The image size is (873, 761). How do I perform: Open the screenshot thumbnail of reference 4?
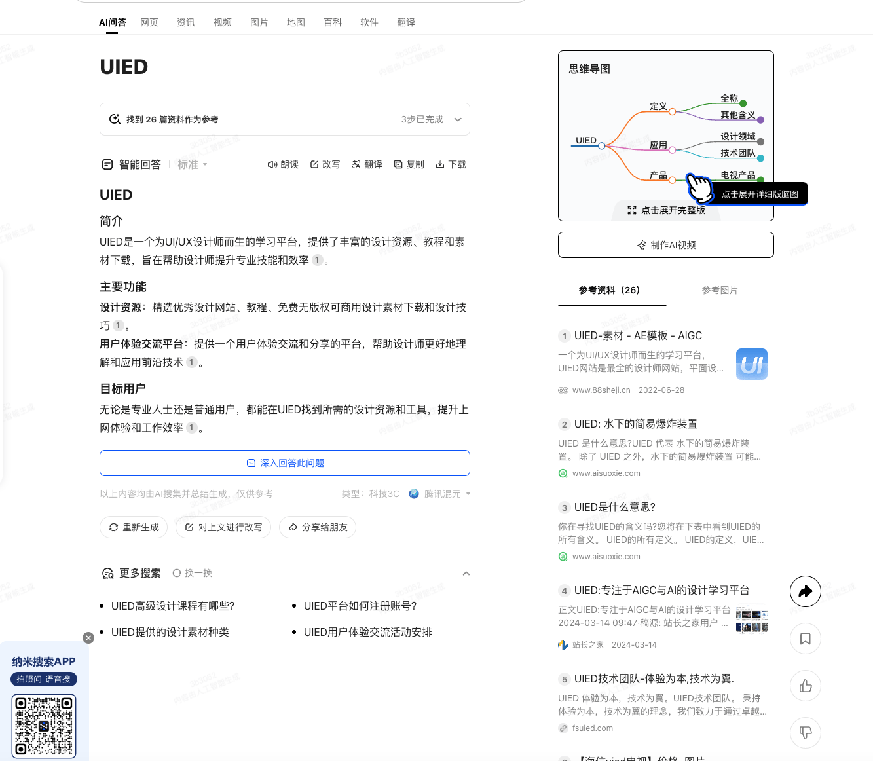752,618
